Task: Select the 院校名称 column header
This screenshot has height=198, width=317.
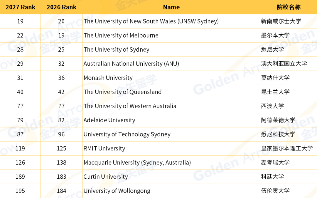Action: [x=289, y=7]
